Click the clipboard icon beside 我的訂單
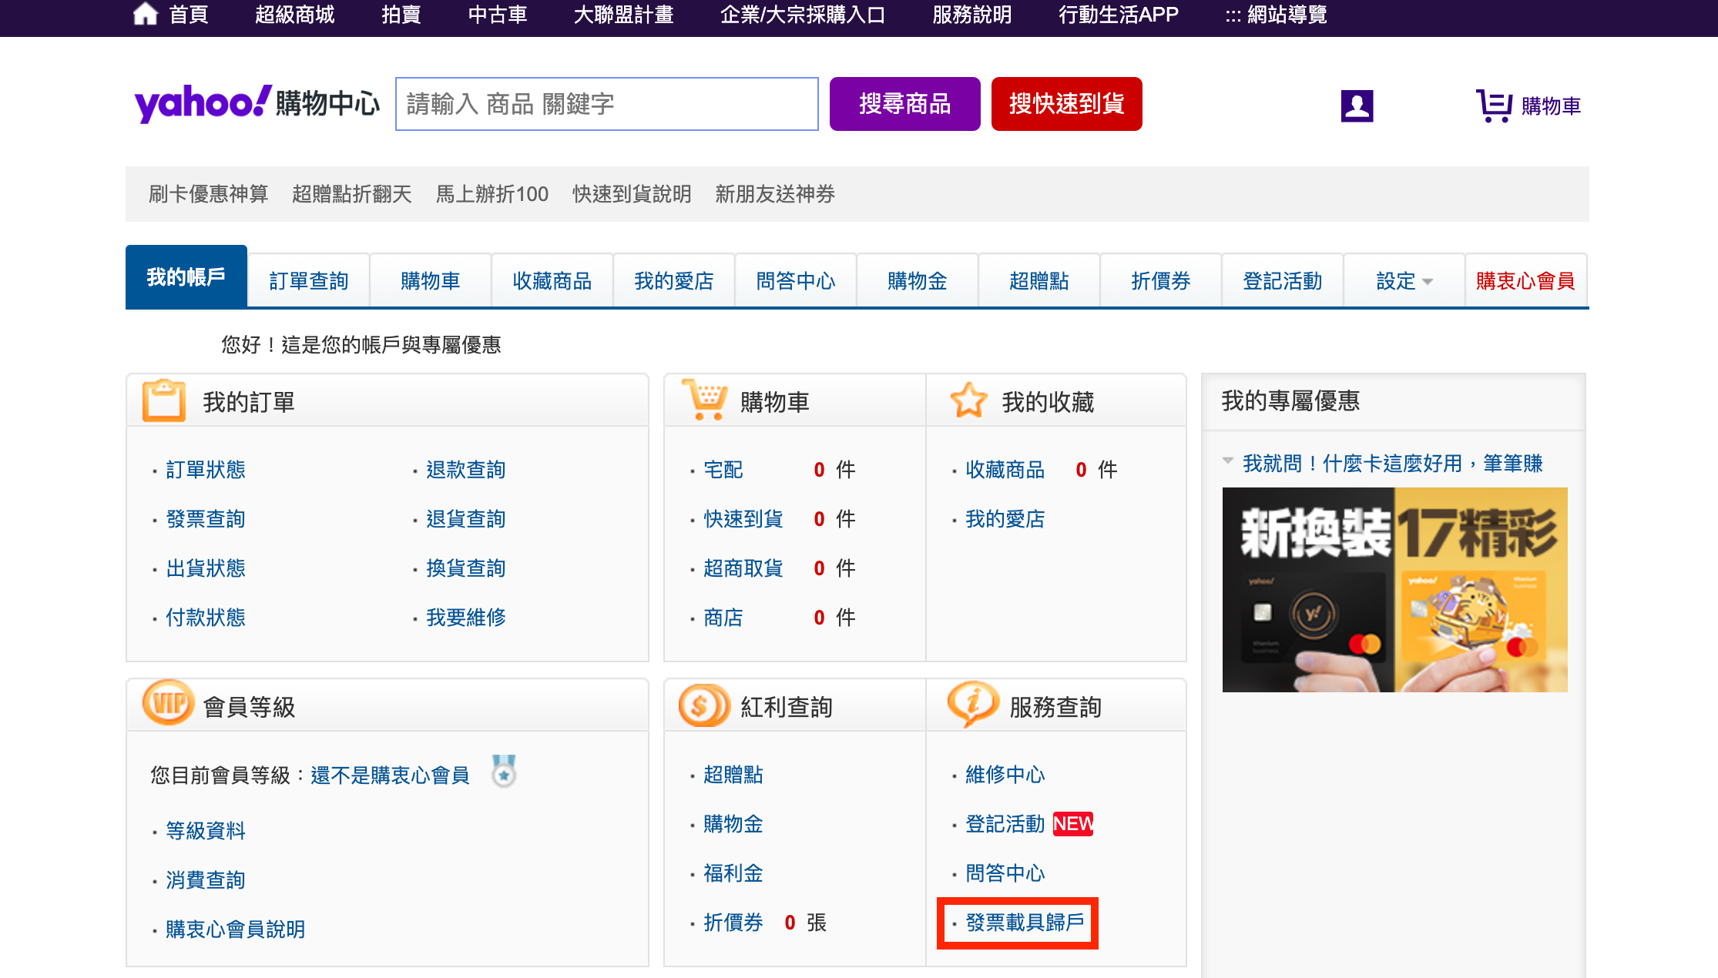The width and height of the screenshot is (1718, 978). 164,400
